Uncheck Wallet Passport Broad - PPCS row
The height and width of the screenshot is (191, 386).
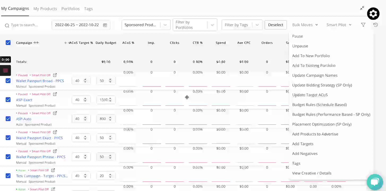tap(8, 81)
